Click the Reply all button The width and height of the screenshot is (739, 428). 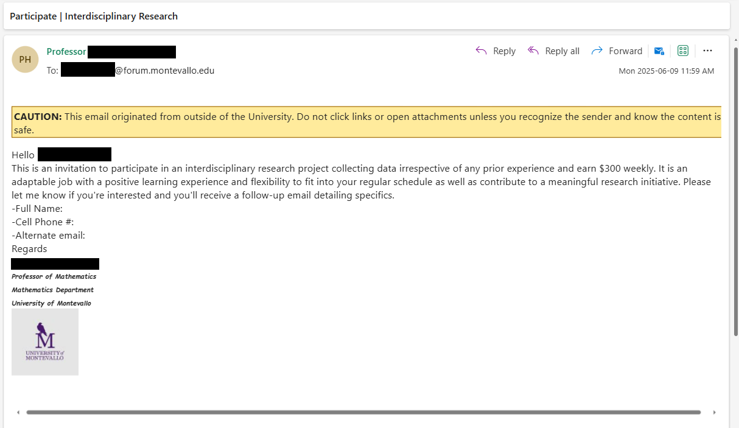click(561, 51)
